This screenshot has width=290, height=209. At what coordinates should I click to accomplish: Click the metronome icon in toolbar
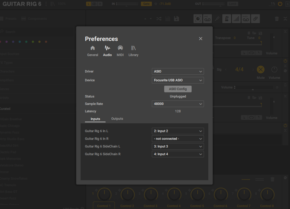(227, 19)
